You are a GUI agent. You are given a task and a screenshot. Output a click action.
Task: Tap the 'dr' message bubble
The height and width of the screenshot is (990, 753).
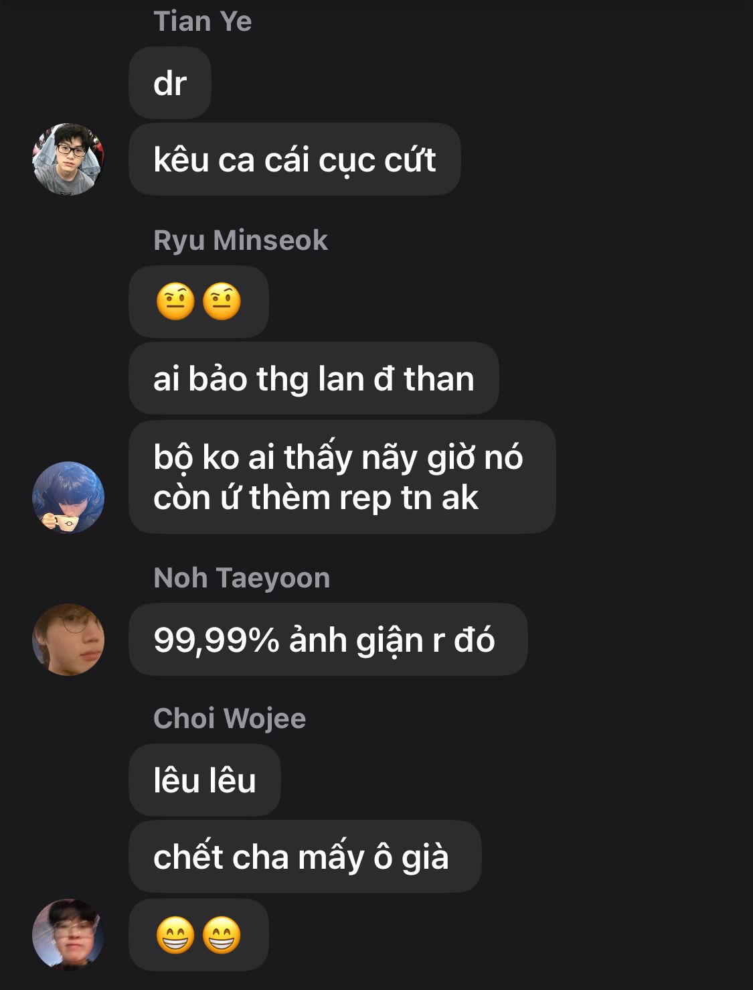[x=170, y=83]
